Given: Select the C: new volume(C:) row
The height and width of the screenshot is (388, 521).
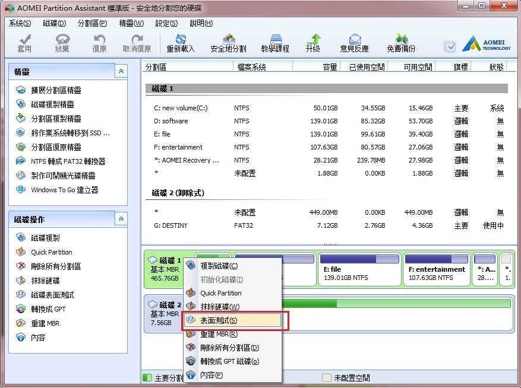Looking at the screenshot, I should (x=327, y=108).
